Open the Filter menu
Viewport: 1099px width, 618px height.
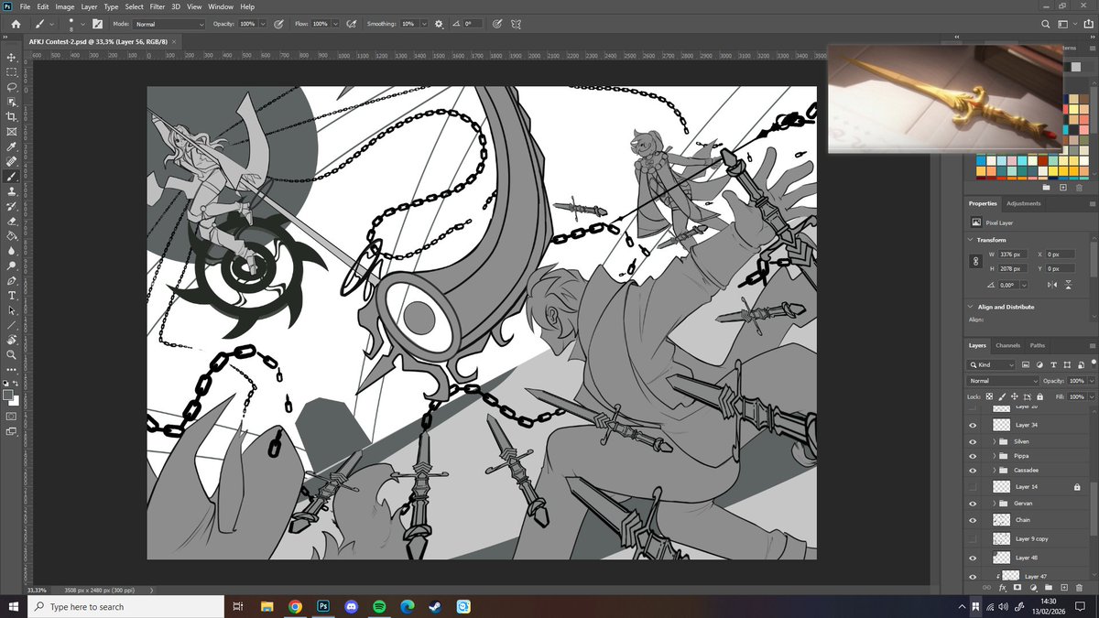click(x=158, y=6)
